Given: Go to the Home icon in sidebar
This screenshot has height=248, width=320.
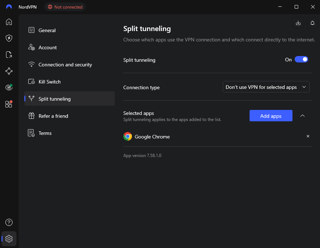Looking at the screenshot, I should (9, 22).
